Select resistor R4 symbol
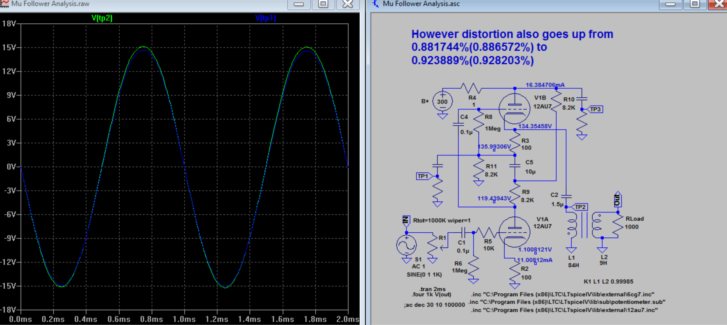 pyautogui.click(x=471, y=88)
